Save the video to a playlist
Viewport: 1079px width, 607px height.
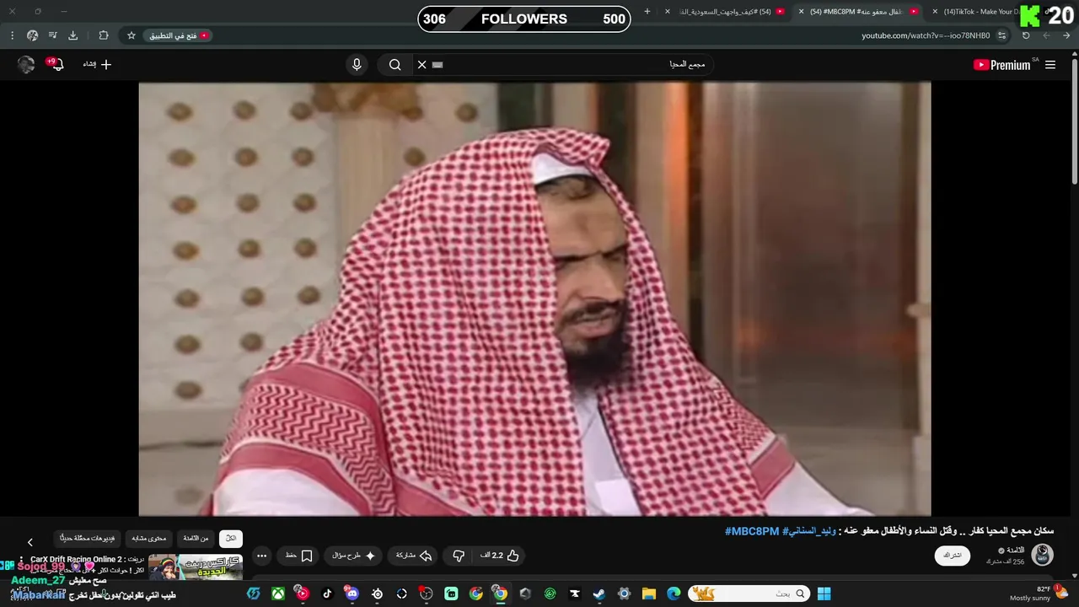tap(299, 556)
